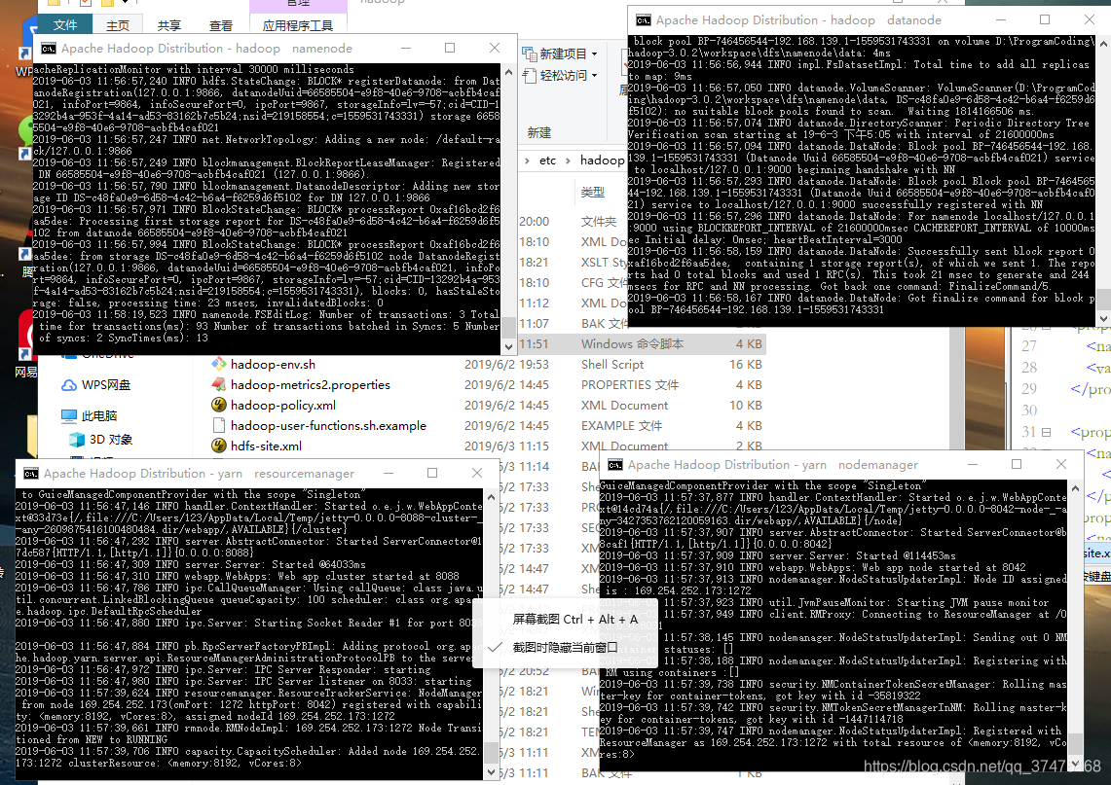Click breadcrumb chevron before etc
This screenshot has height=785, width=1111.
(x=527, y=161)
